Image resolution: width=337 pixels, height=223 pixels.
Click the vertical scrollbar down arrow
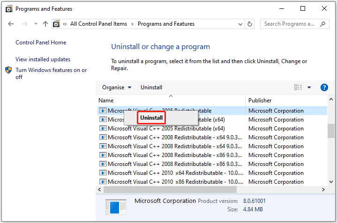point(331,182)
